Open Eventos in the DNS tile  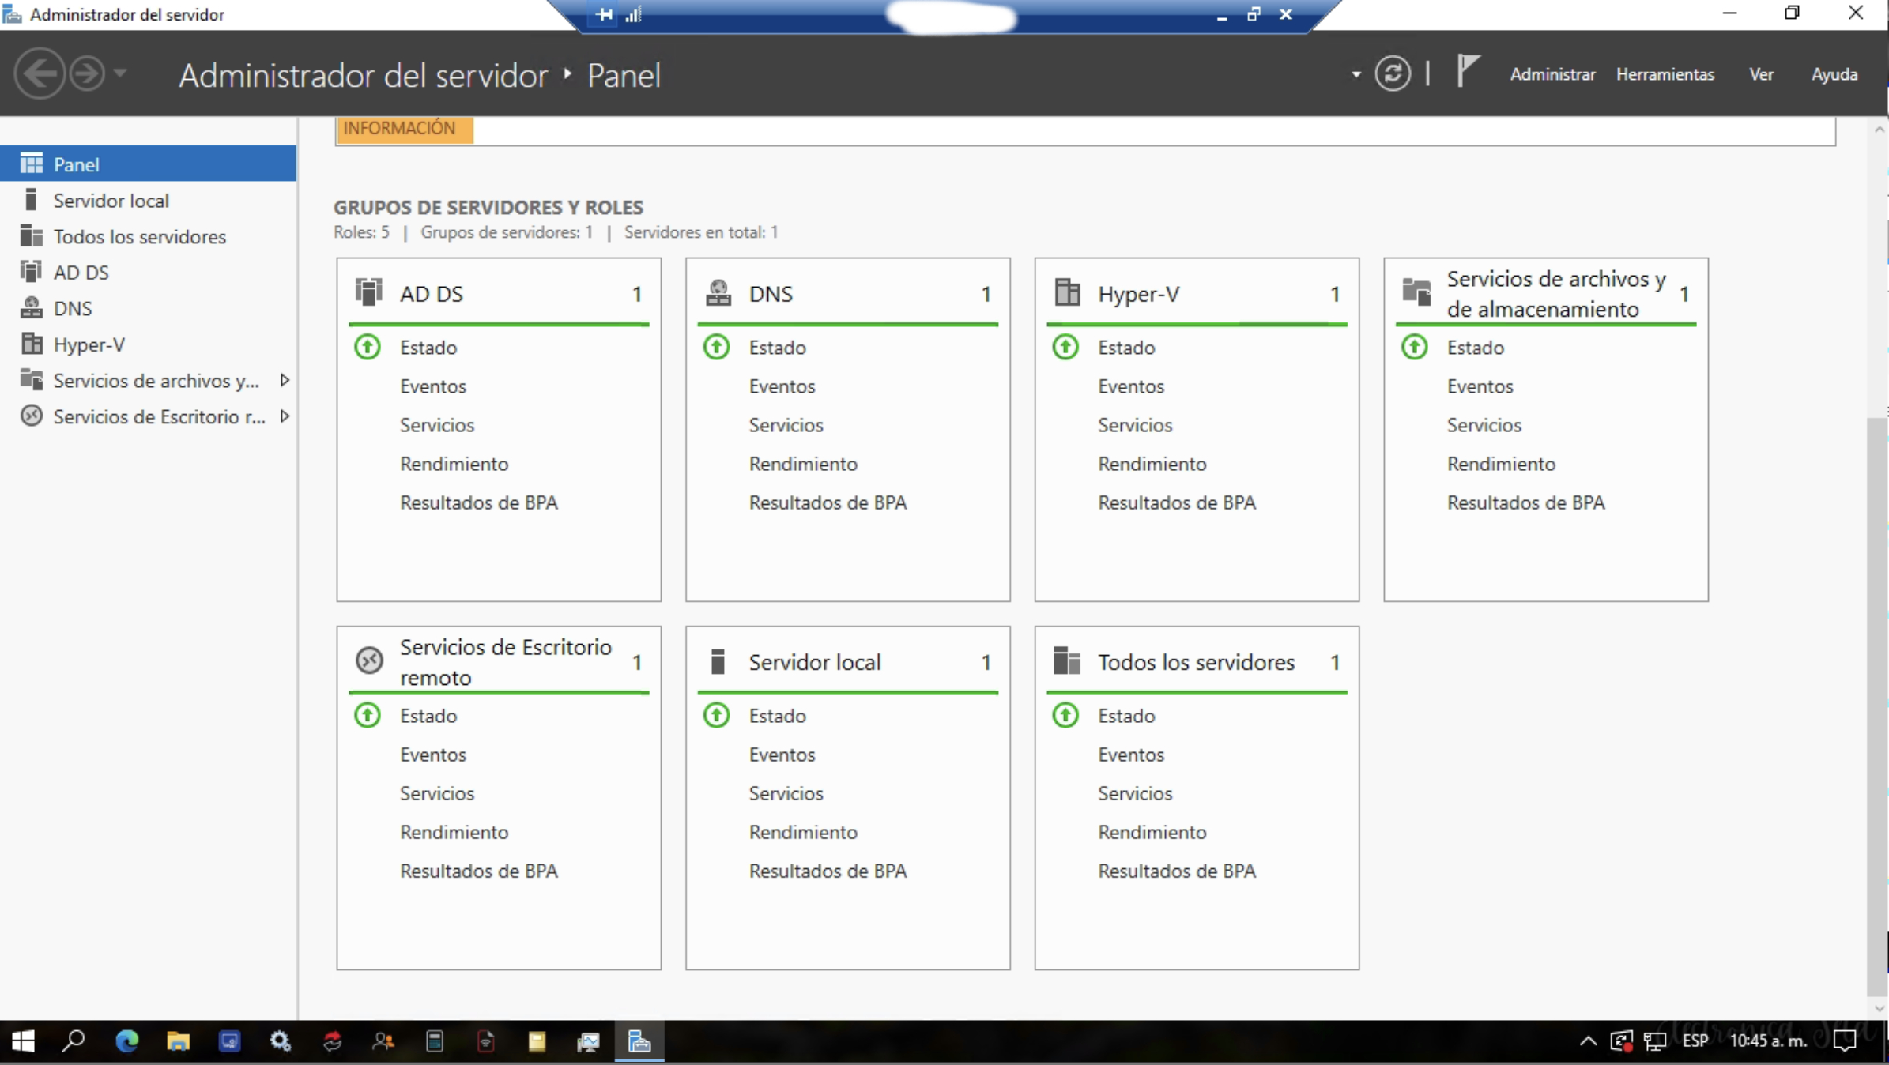click(782, 386)
